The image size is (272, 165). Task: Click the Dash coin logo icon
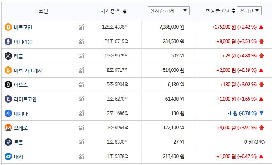8,156
